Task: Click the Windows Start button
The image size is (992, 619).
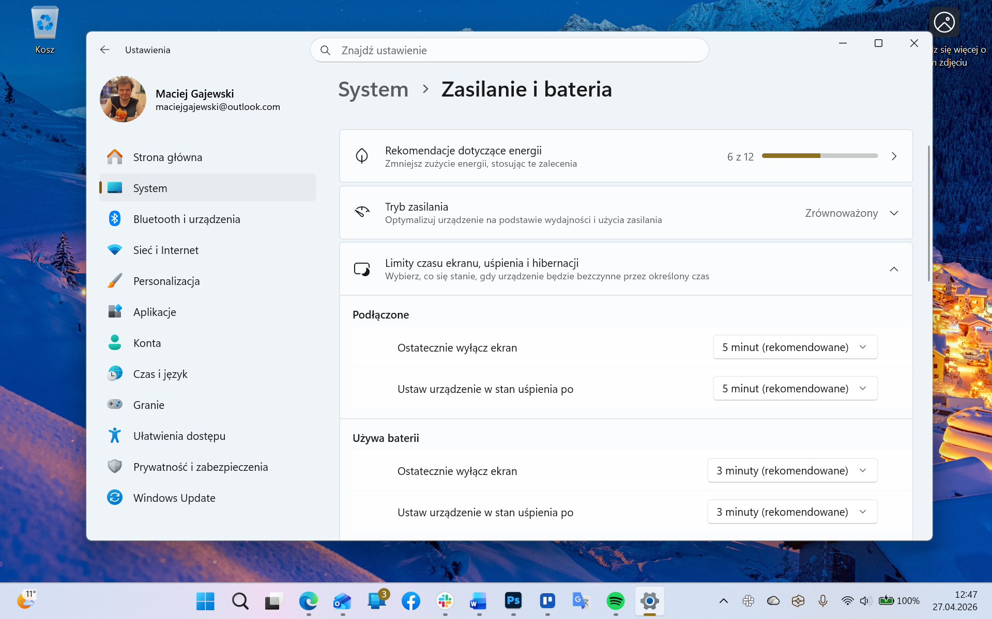Action: [x=205, y=601]
